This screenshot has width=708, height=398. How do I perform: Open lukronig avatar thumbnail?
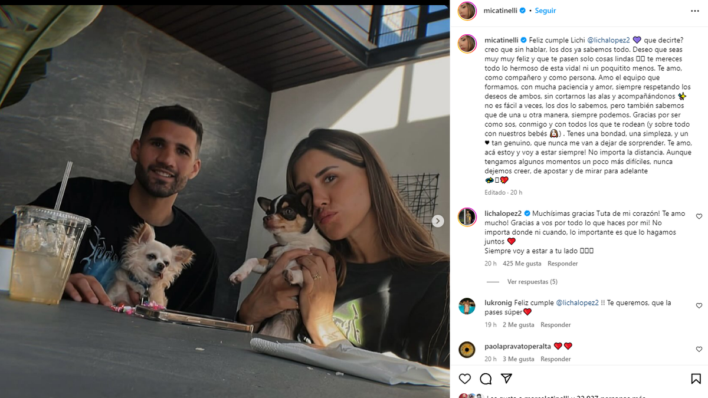467,306
